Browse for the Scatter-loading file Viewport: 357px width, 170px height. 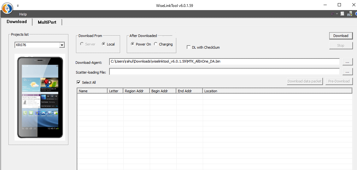(x=347, y=72)
